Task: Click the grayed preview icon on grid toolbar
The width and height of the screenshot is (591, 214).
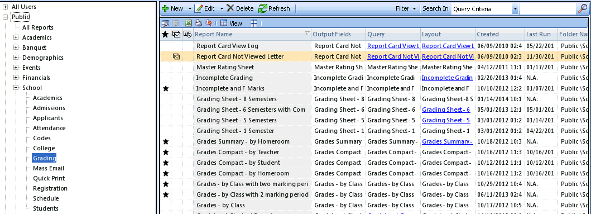Action: click(x=175, y=23)
